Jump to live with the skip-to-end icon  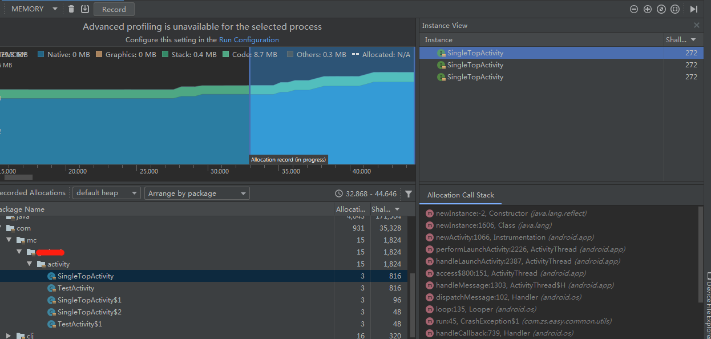[694, 9]
